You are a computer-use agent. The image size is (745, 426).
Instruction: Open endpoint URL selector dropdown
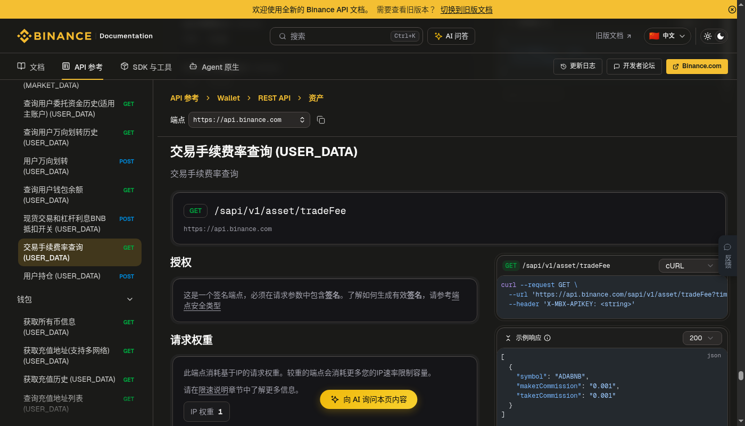(249, 120)
